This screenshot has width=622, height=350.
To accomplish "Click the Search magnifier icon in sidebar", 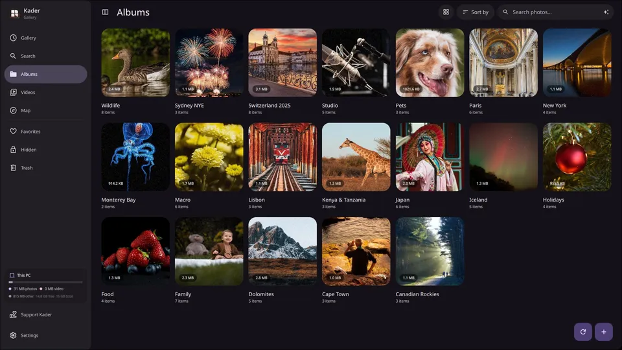I will [x=13, y=56].
